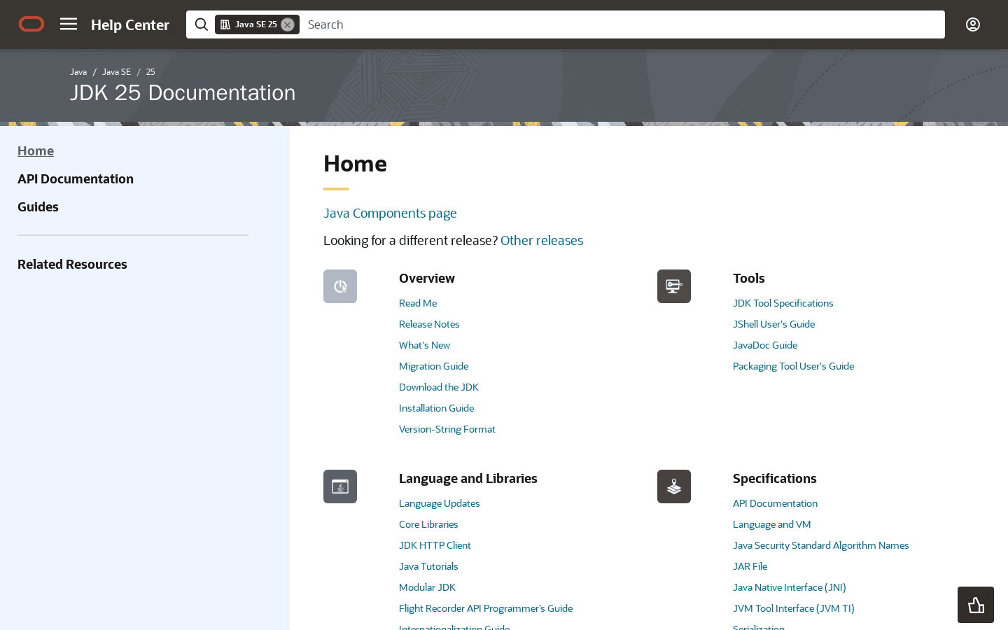
Task: Open the Java Components page
Action: [390, 213]
